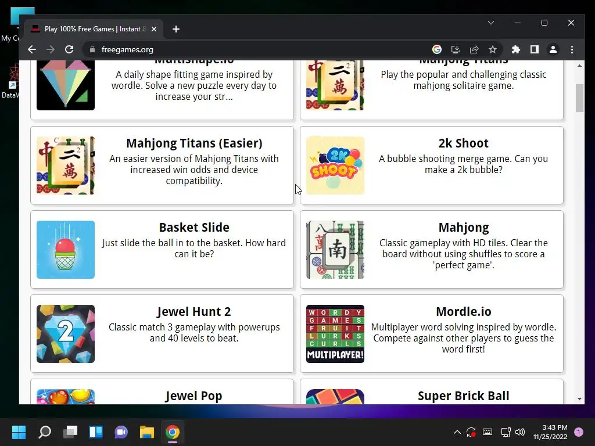Open the Chrome profile avatar
595x446 pixels.
point(553,50)
